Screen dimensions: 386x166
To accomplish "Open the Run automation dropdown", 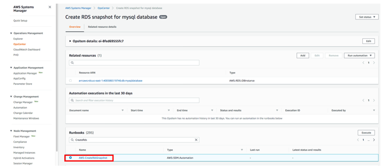I will point(360,56).
